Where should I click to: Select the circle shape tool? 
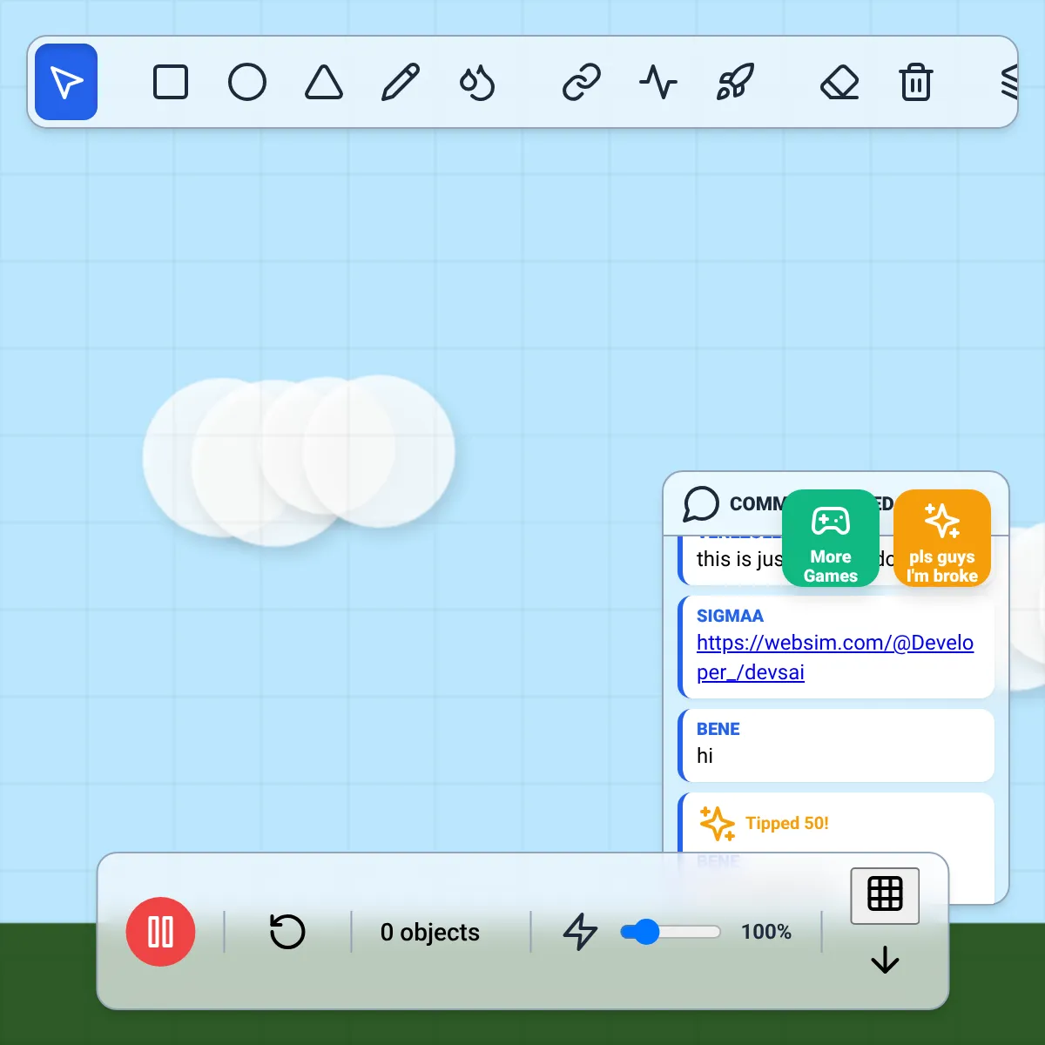(247, 82)
